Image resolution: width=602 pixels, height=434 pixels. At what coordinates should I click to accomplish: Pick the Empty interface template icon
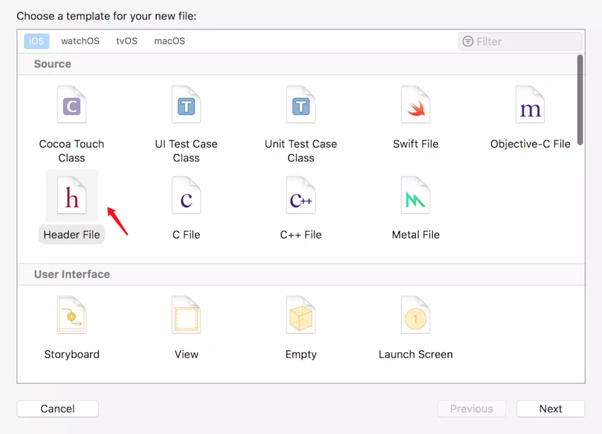click(301, 315)
